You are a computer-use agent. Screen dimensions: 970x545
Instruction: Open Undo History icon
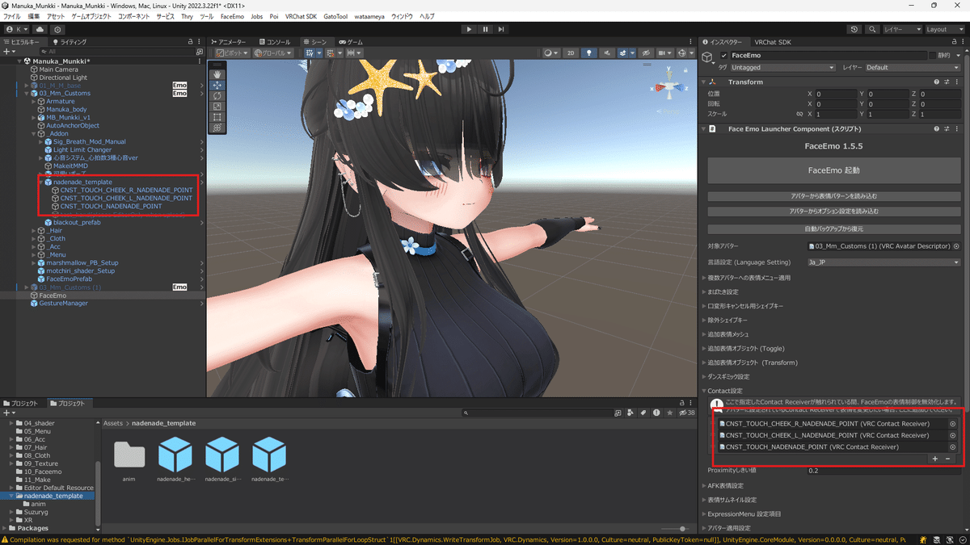tap(855, 29)
